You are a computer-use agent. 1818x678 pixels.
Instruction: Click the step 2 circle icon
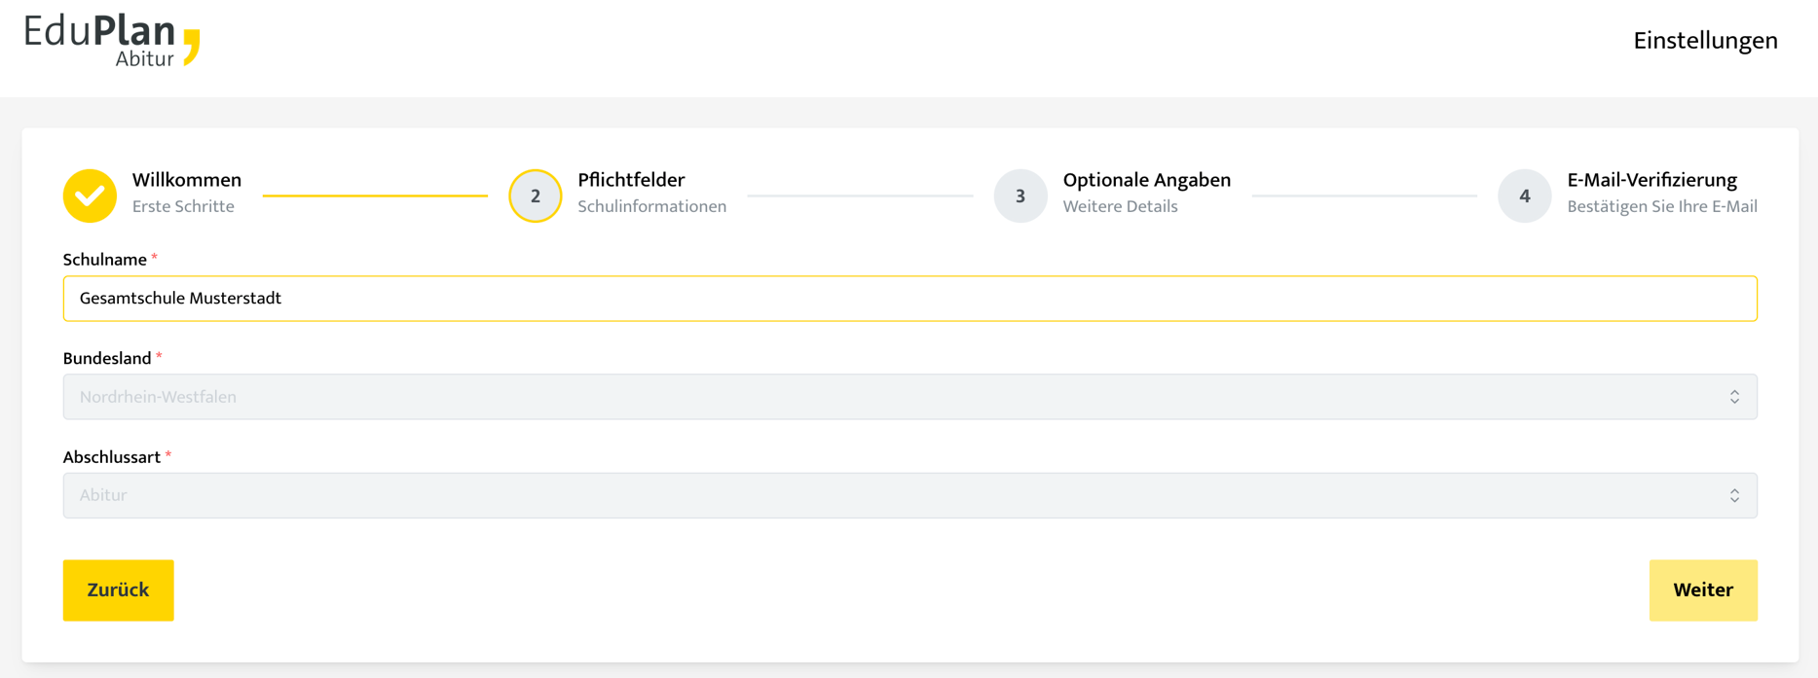point(536,196)
